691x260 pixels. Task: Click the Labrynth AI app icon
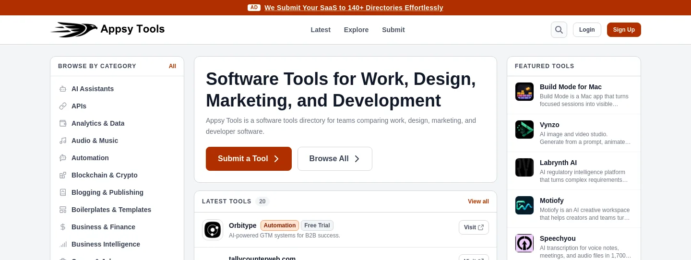pyautogui.click(x=524, y=167)
